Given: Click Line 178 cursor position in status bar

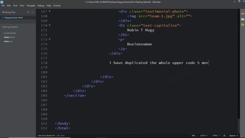Looking at the screenshot, I should pyautogui.click(x=46, y=135).
